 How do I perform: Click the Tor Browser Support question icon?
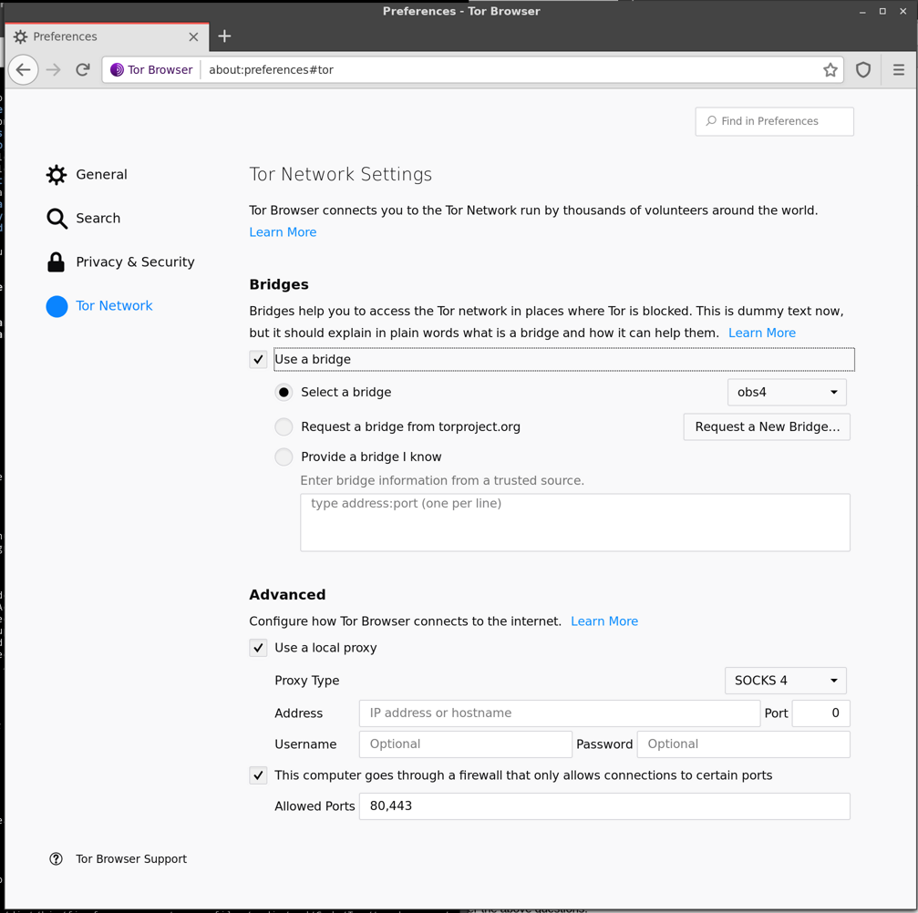[56, 858]
